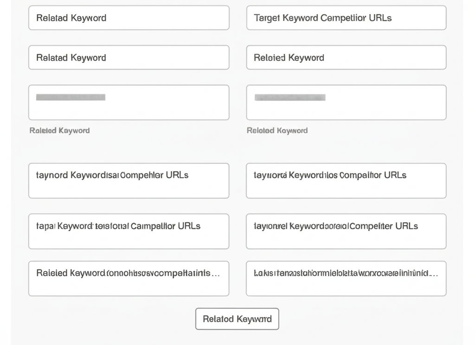Click gray placeholder bar in left empty field

point(71,97)
